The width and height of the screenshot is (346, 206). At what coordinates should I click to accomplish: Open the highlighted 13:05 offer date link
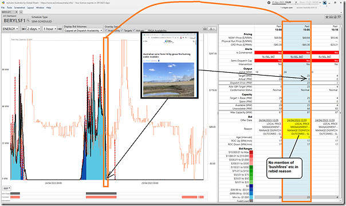297,120
